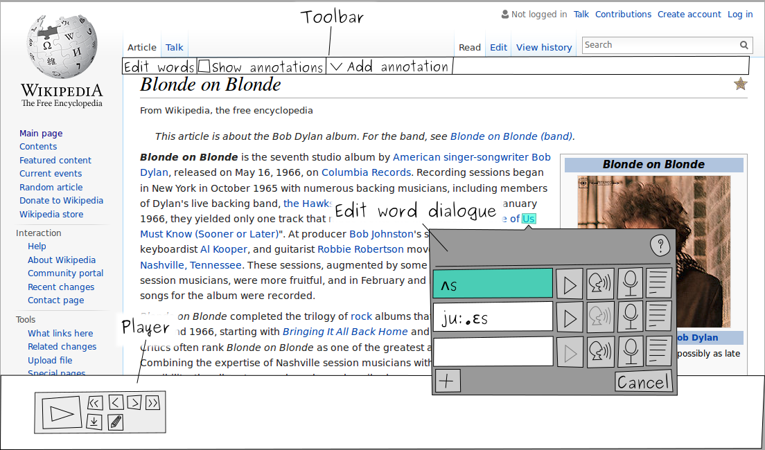The height and width of the screenshot is (450, 765).
Task: Click speak icon in the 'ju:.ɛs' row
Action: (x=600, y=317)
